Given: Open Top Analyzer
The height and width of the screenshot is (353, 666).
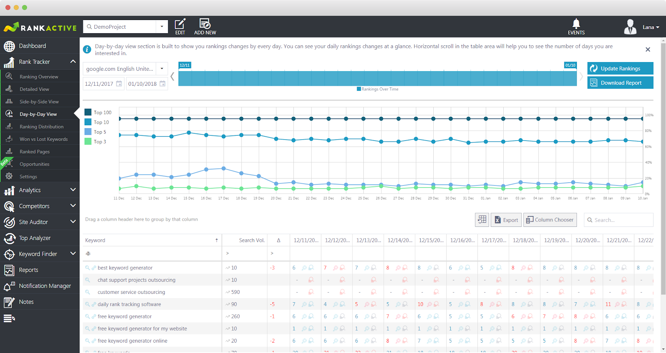Looking at the screenshot, I should point(40,238).
